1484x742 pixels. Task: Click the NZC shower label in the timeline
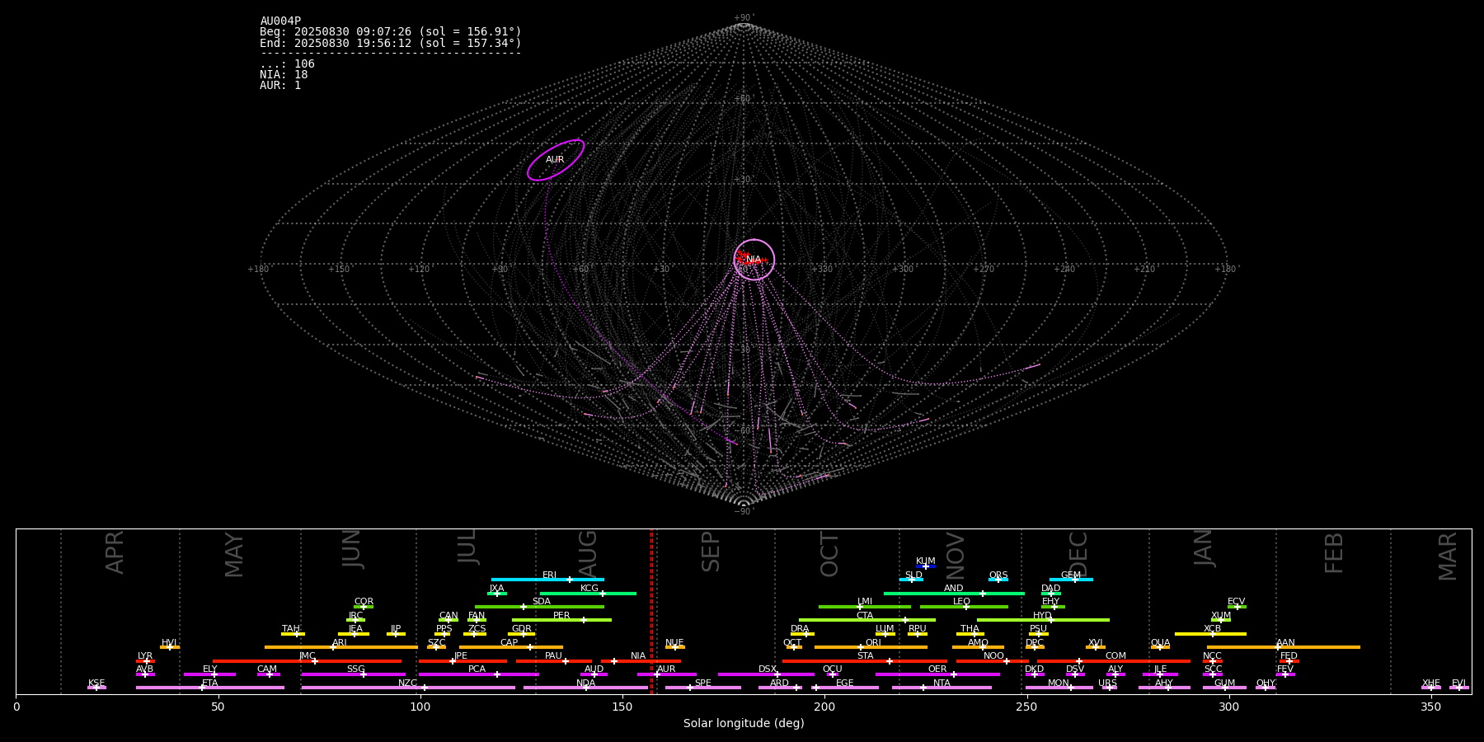point(408,683)
